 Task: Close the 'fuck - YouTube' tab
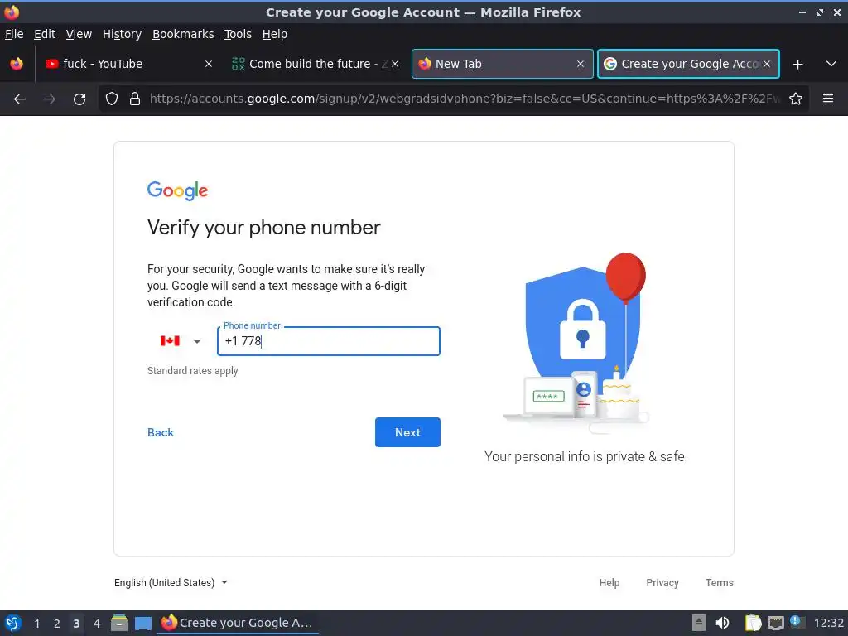pos(209,64)
